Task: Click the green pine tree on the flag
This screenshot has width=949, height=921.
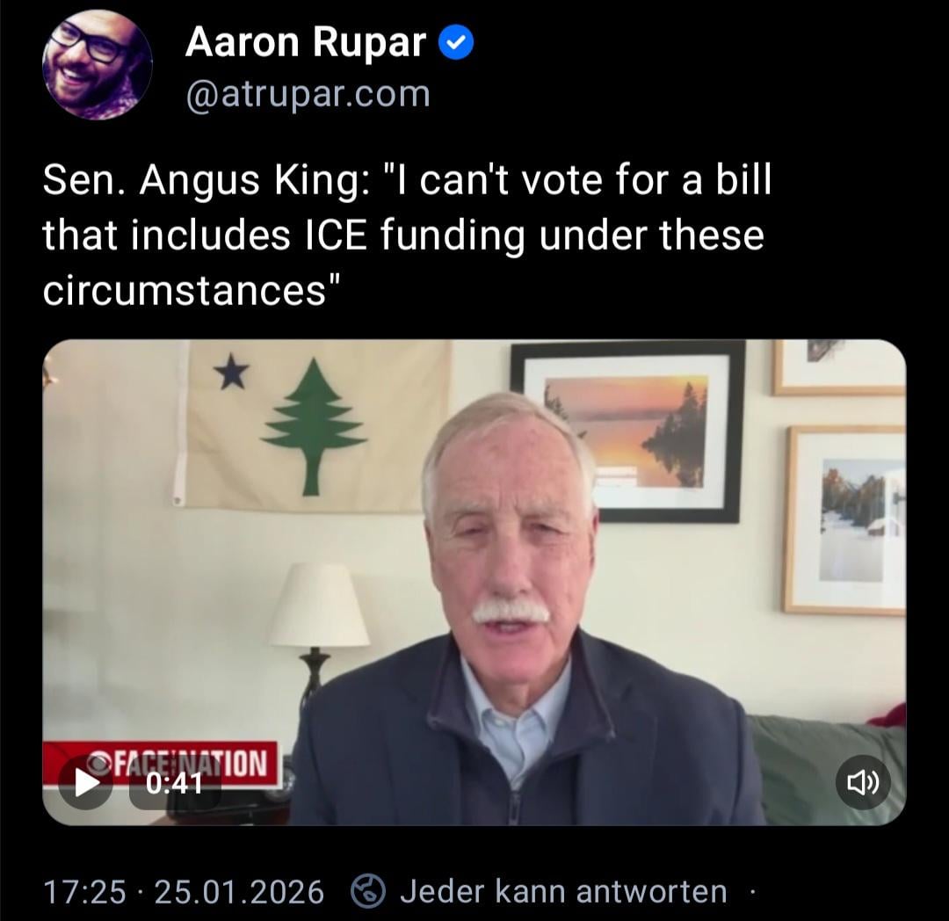Action: [313, 426]
